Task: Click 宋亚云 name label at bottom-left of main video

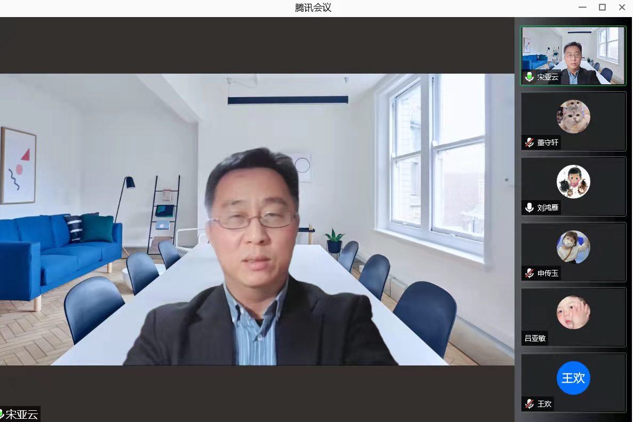Action: pos(21,415)
